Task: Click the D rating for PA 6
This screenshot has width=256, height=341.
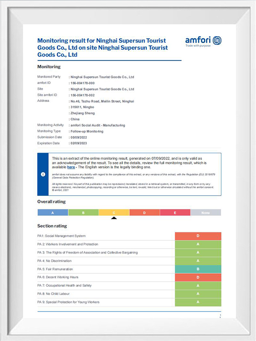Action: (x=198, y=277)
